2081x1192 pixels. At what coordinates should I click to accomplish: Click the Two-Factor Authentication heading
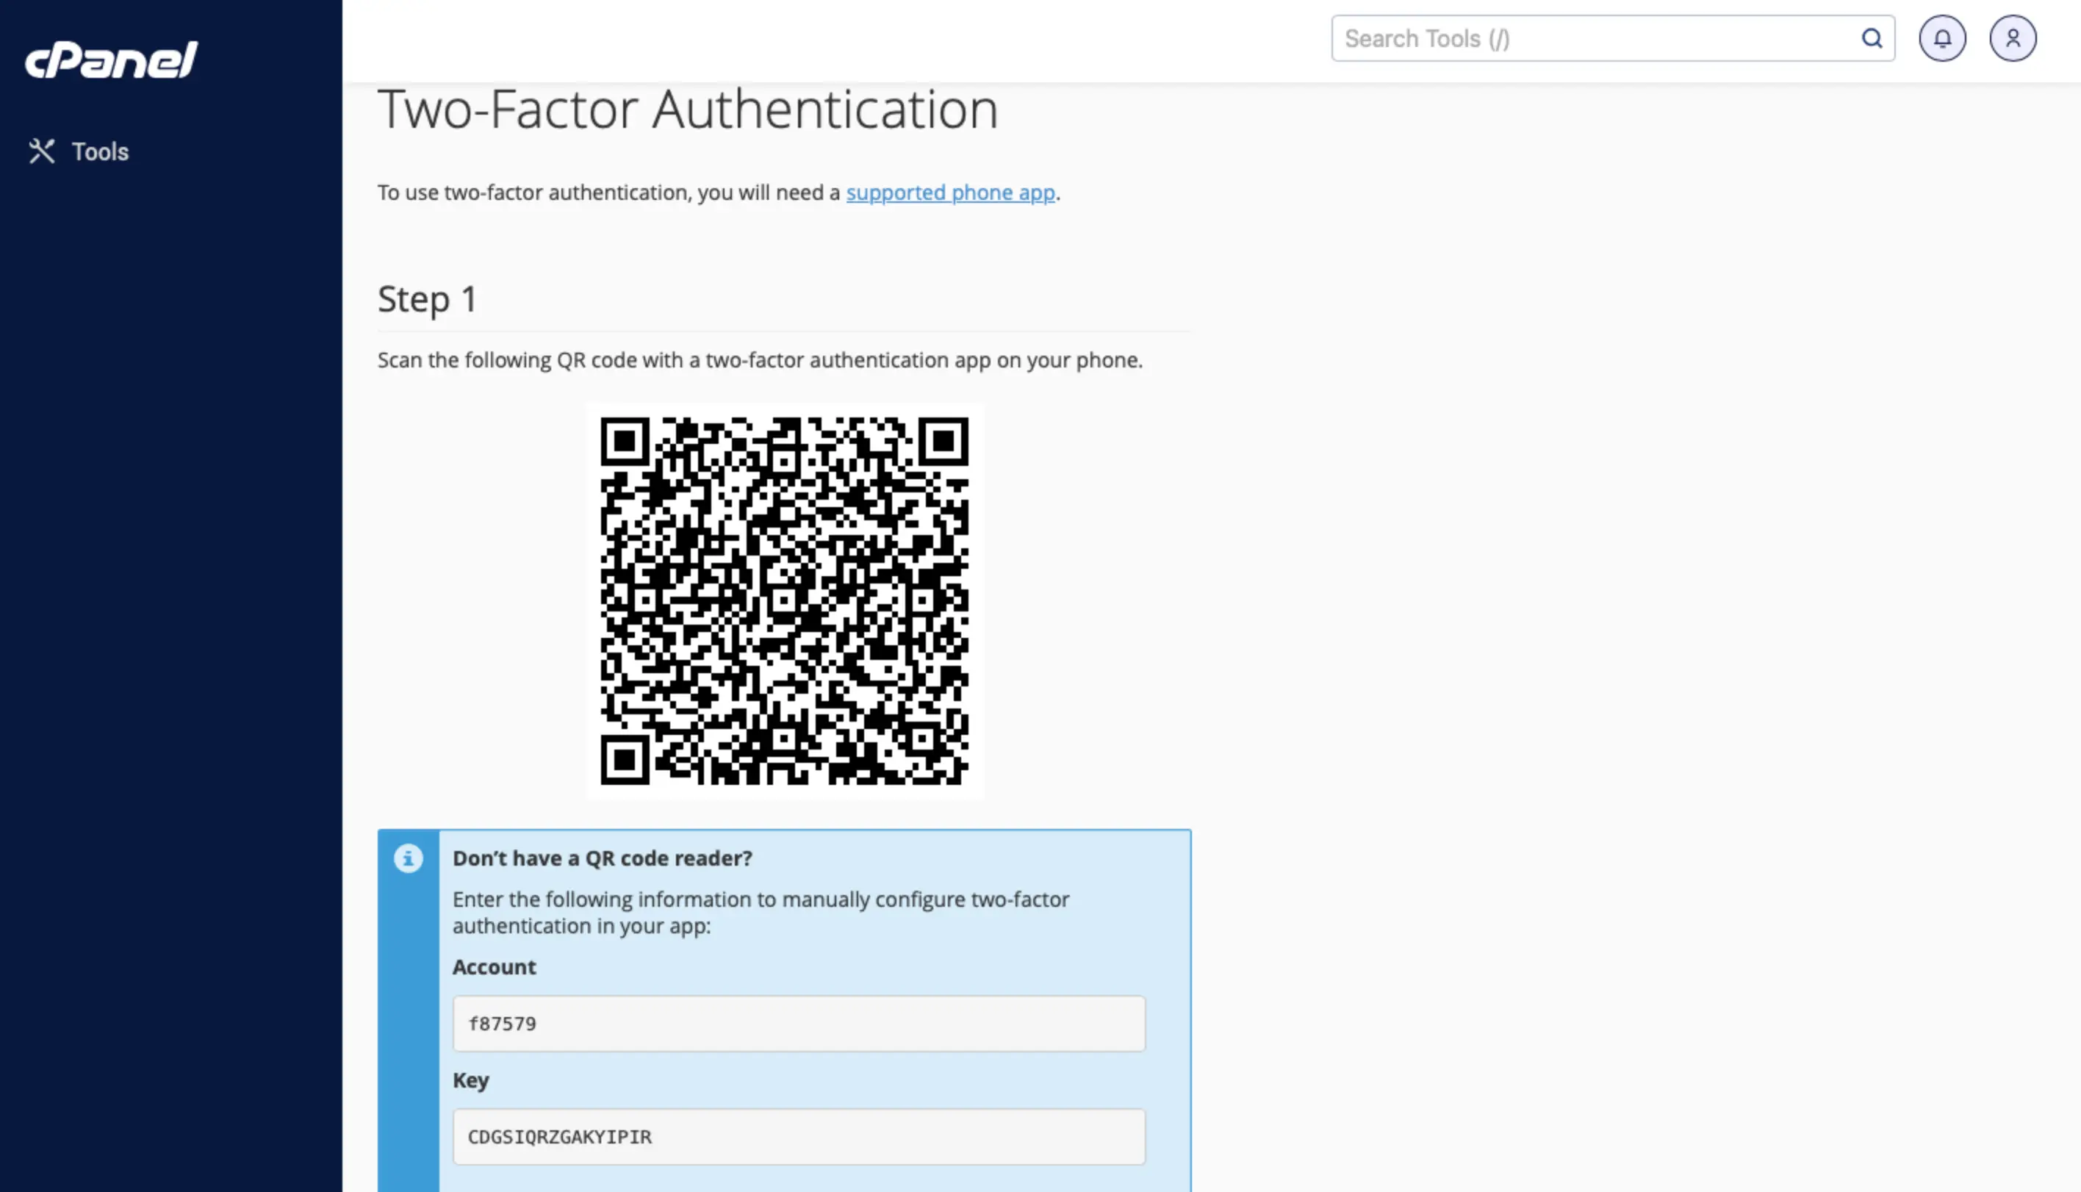(687, 109)
